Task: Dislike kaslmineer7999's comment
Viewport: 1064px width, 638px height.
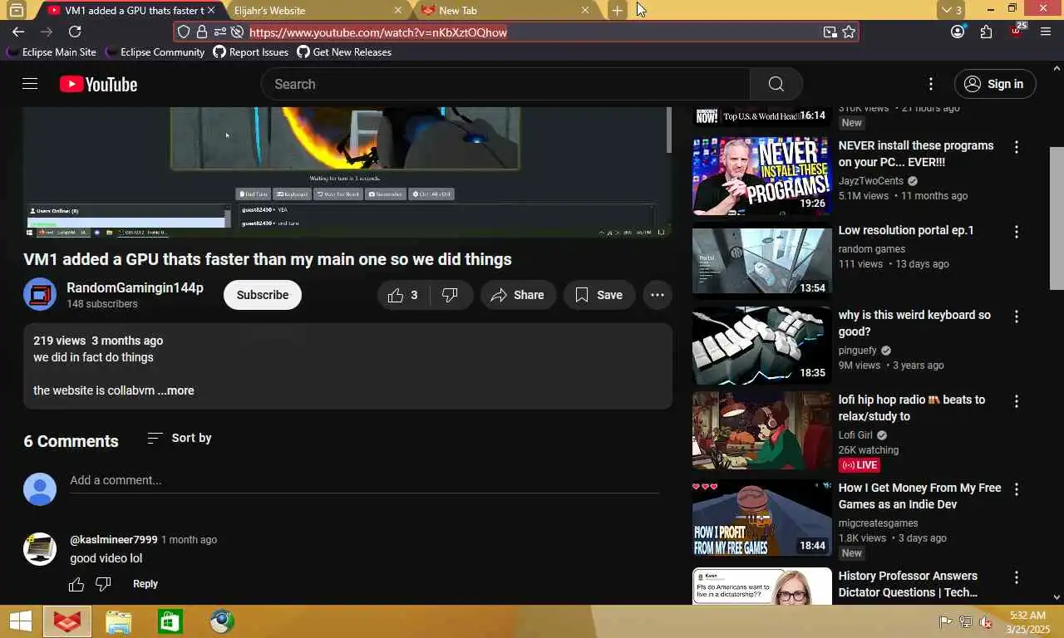Action: coord(103,584)
